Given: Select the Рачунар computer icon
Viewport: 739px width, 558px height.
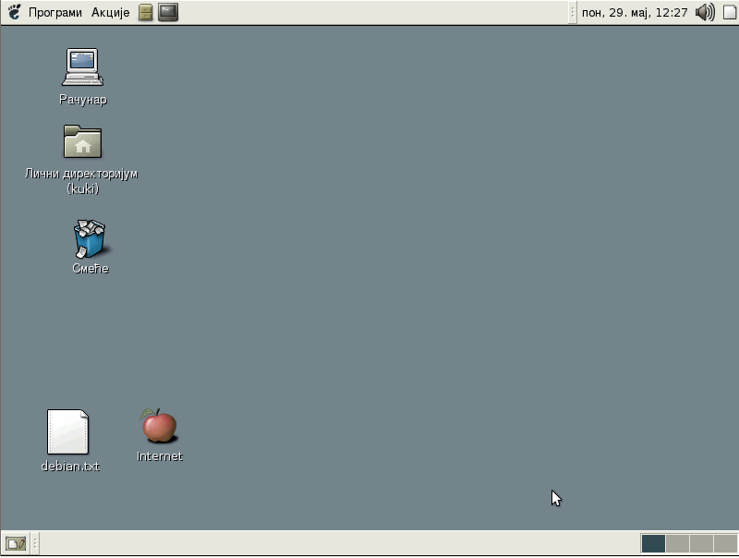Looking at the screenshot, I should coord(82,67).
